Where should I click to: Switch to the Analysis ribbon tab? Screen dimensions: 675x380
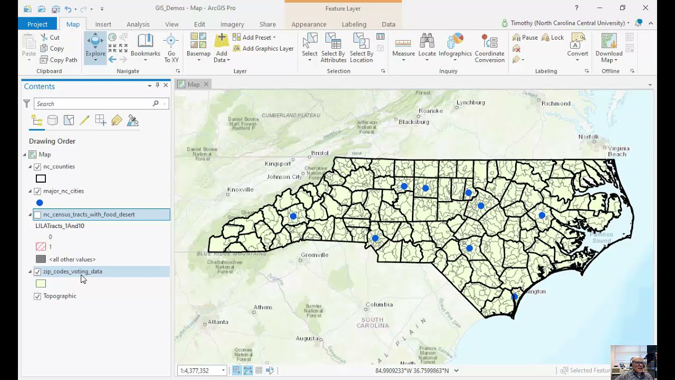[138, 24]
